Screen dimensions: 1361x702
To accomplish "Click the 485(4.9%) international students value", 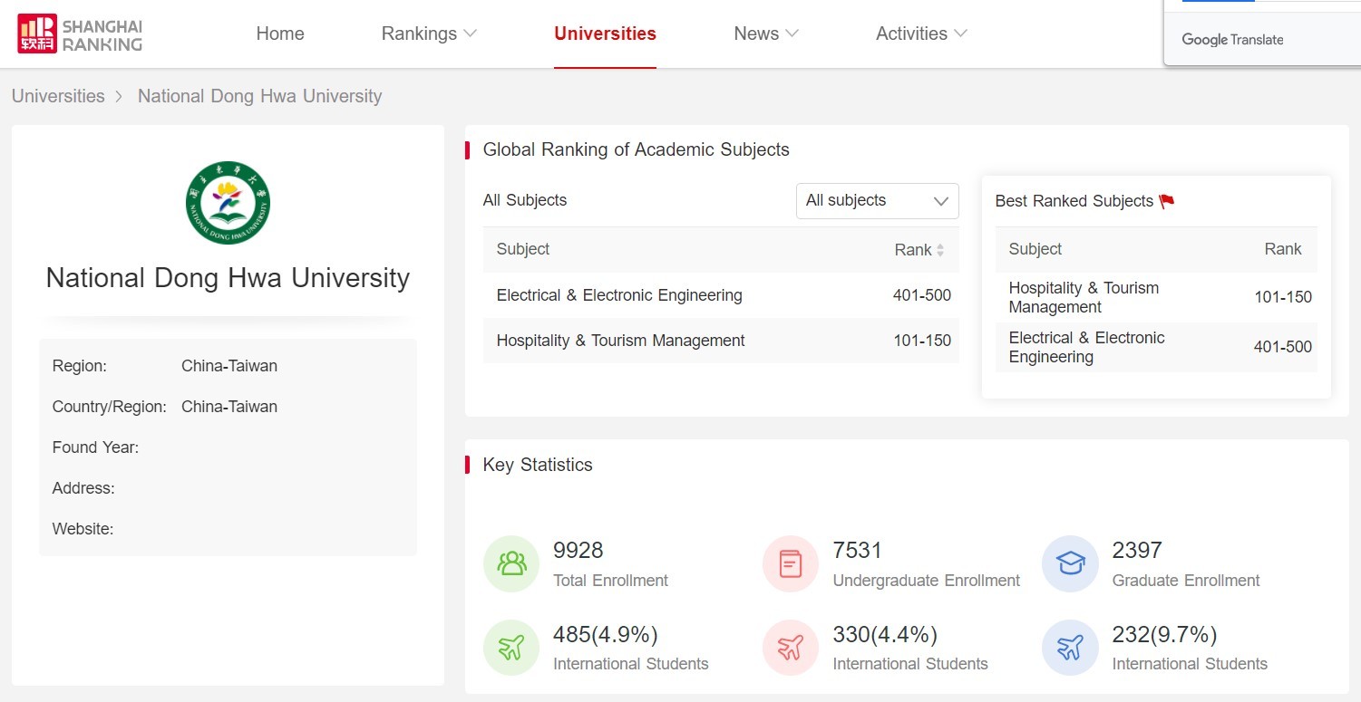I will pyautogui.click(x=606, y=634).
